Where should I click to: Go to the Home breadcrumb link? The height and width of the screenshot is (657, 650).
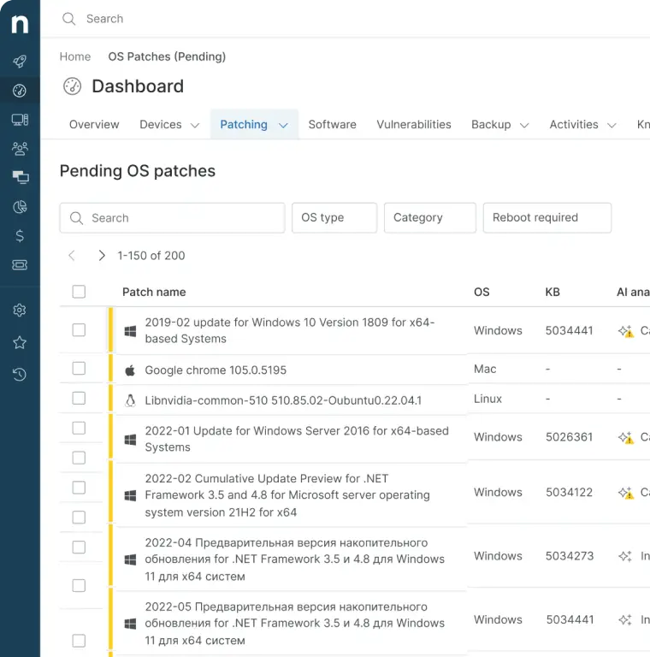pos(75,56)
